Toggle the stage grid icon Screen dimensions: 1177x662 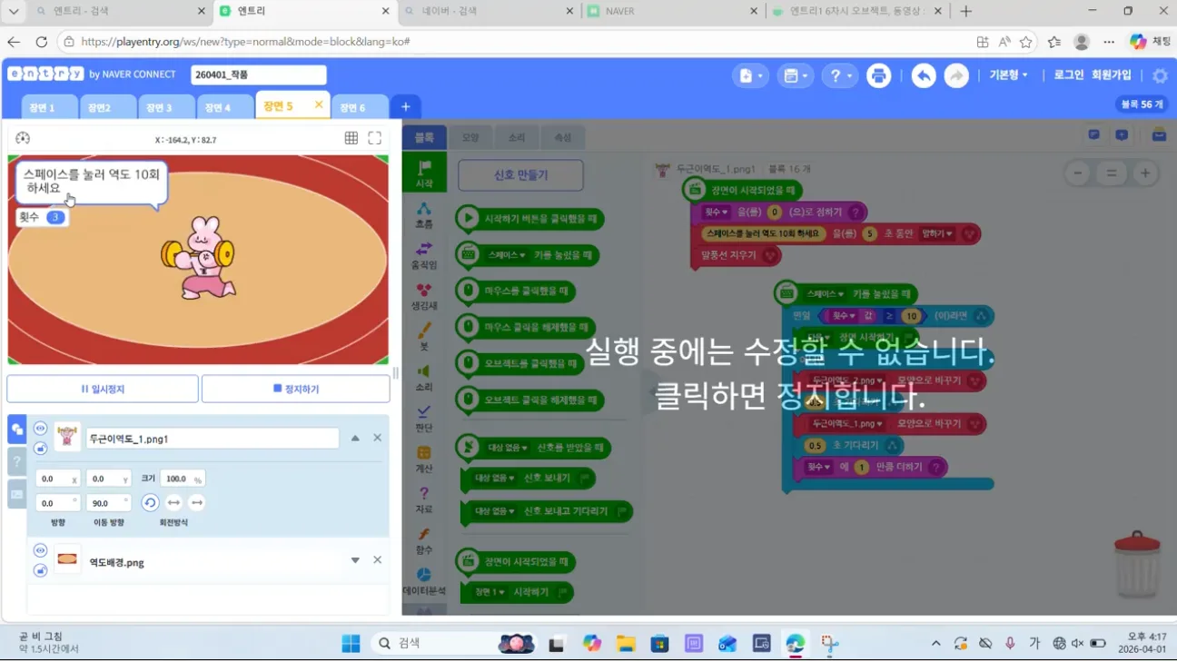click(x=351, y=138)
